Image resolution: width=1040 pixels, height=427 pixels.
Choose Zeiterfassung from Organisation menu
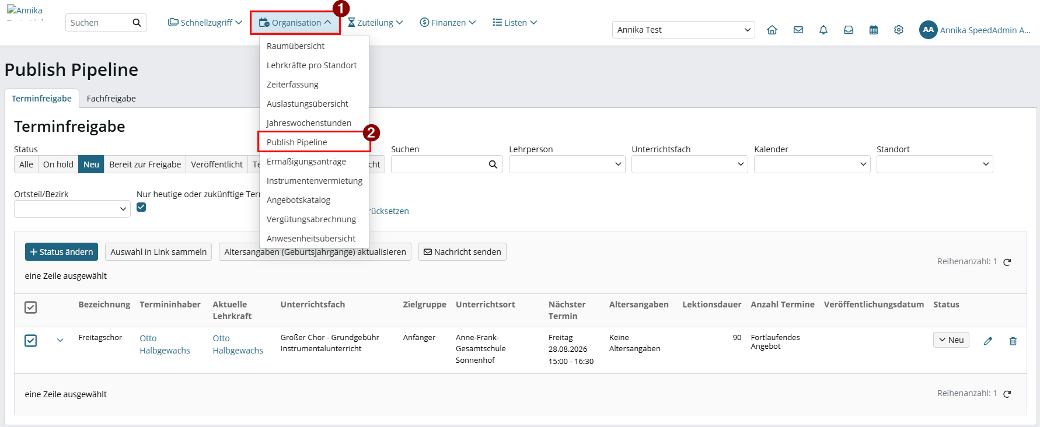coord(315,85)
